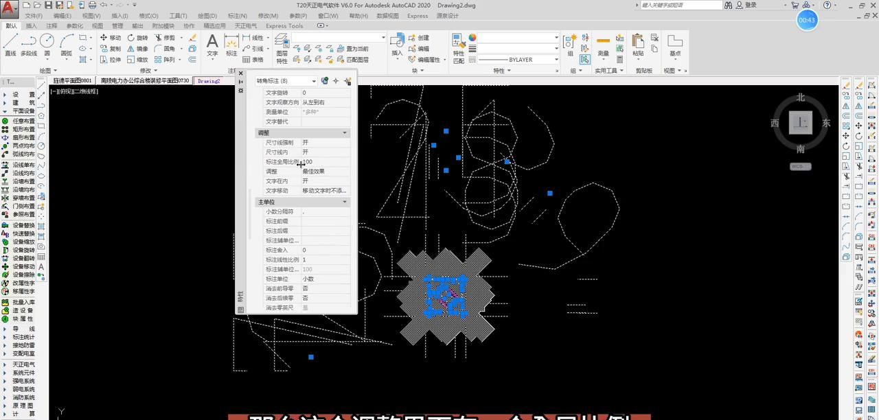879x420 pixels.
Task: Switch to the Drawing2 document tab
Action: pos(209,81)
